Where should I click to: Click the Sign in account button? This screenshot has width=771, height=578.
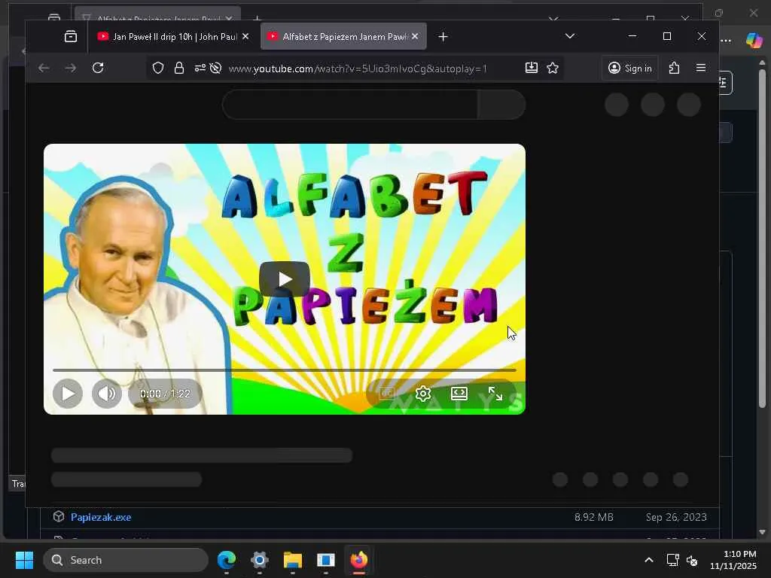point(630,68)
